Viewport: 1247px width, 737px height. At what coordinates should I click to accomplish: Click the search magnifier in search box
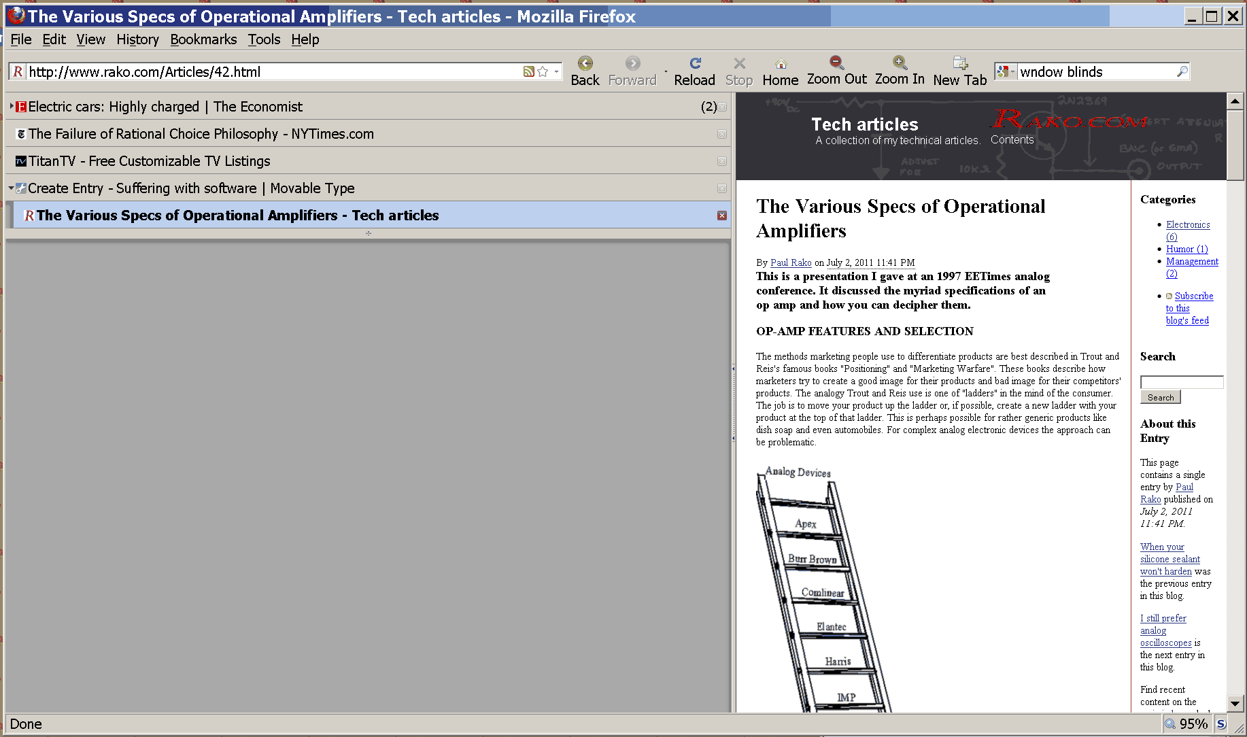click(1182, 71)
